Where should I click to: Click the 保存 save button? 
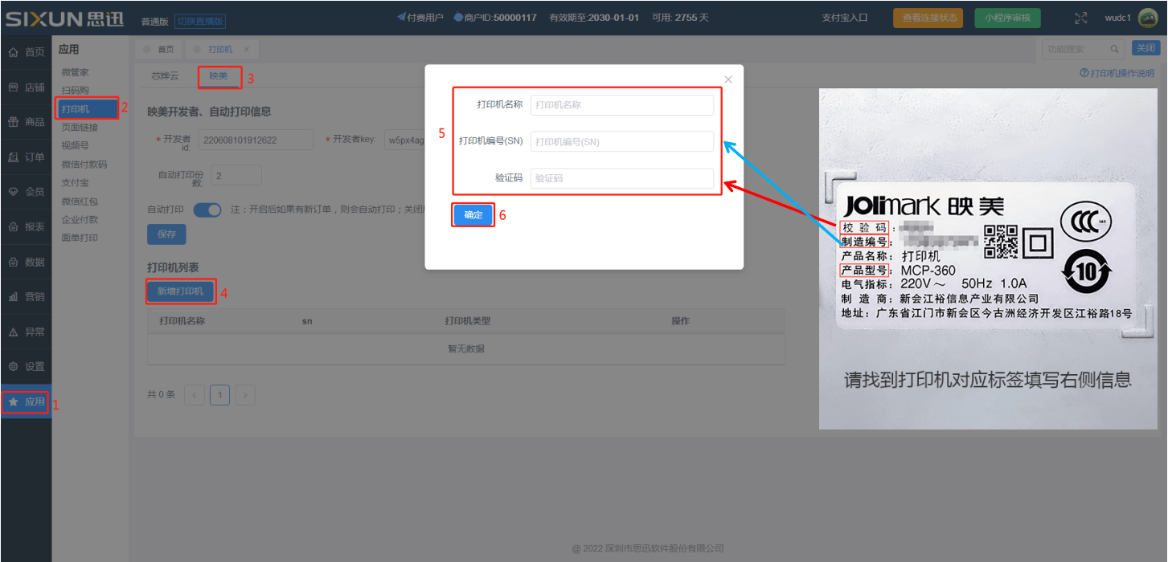(166, 234)
